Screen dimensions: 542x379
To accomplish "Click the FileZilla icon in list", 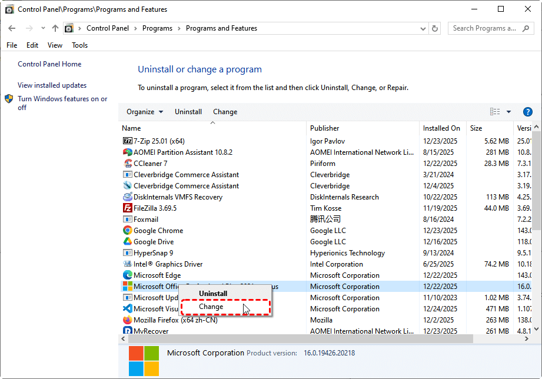I will 128,208.
